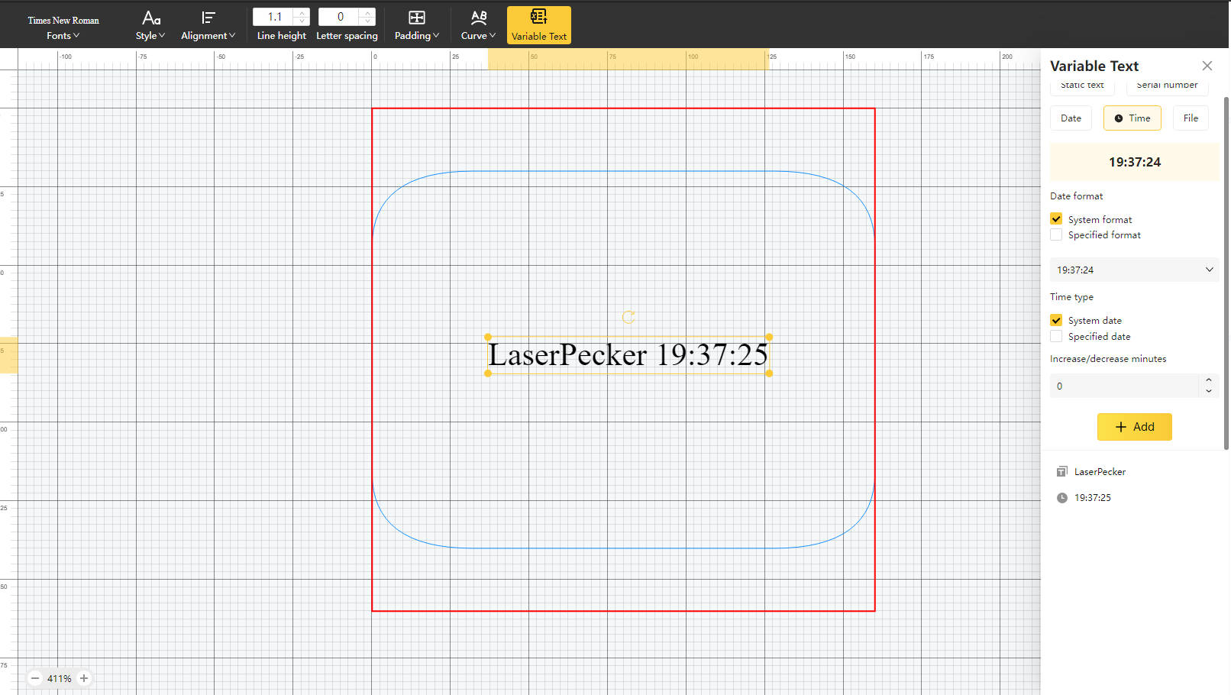Click the Variable Text panel scrollbar
The width and height of the screenshot is (1231, 695).
(x=1226, y=273)
